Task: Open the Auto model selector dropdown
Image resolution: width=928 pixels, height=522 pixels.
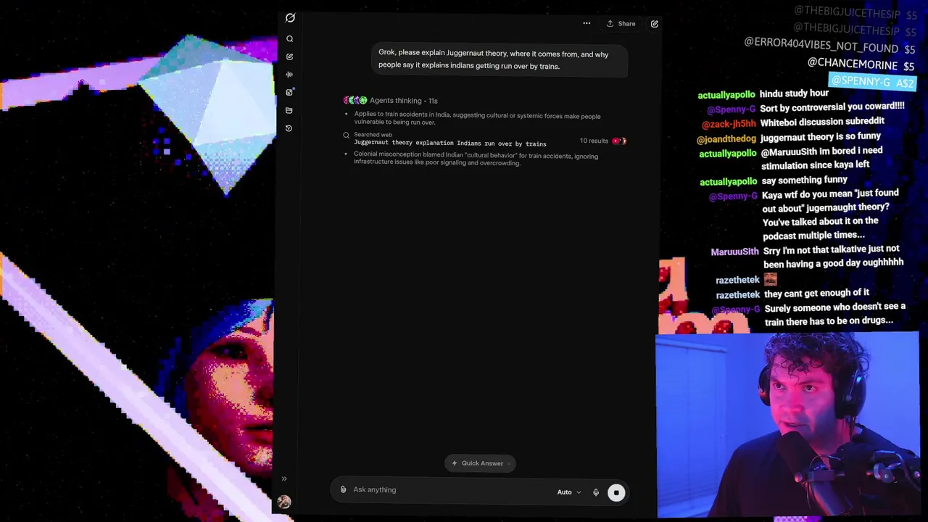Action: (569, 492)
